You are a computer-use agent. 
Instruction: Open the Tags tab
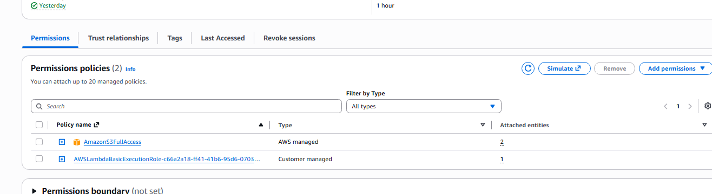point(175,38)
